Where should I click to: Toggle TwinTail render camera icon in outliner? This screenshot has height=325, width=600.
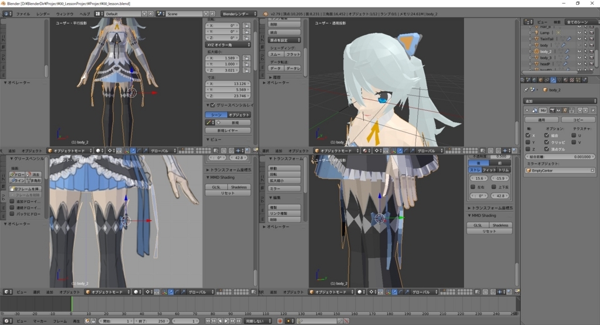coord(592,39)
